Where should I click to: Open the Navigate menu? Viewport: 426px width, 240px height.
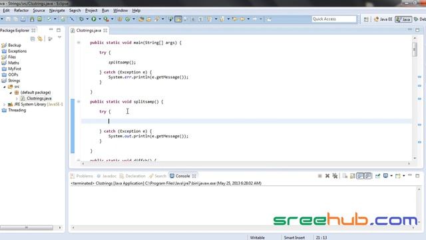pos(57,11)
